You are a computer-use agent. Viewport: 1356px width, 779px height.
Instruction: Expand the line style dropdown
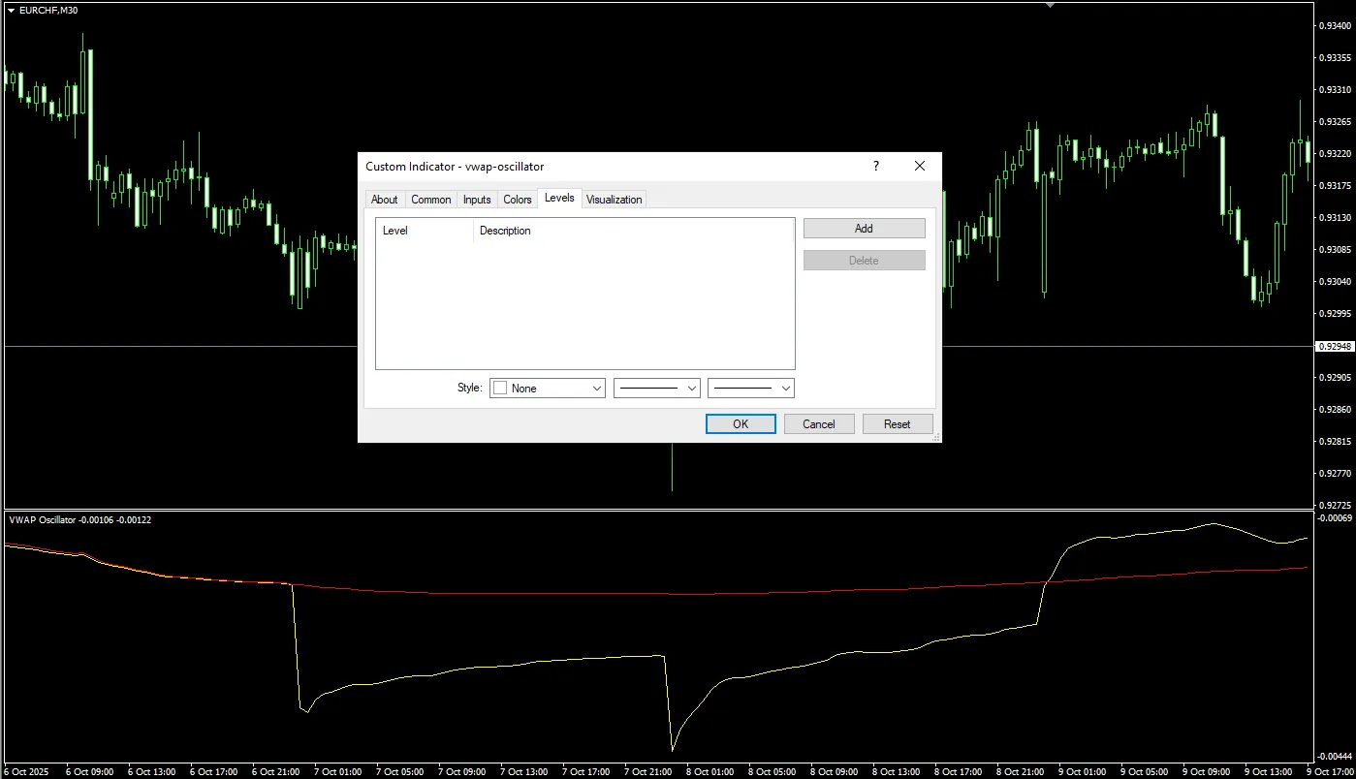pyautogui.click(x=693, y=388)
